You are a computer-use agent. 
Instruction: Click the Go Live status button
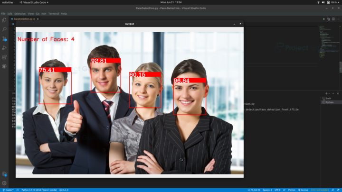tap(303, 190)
